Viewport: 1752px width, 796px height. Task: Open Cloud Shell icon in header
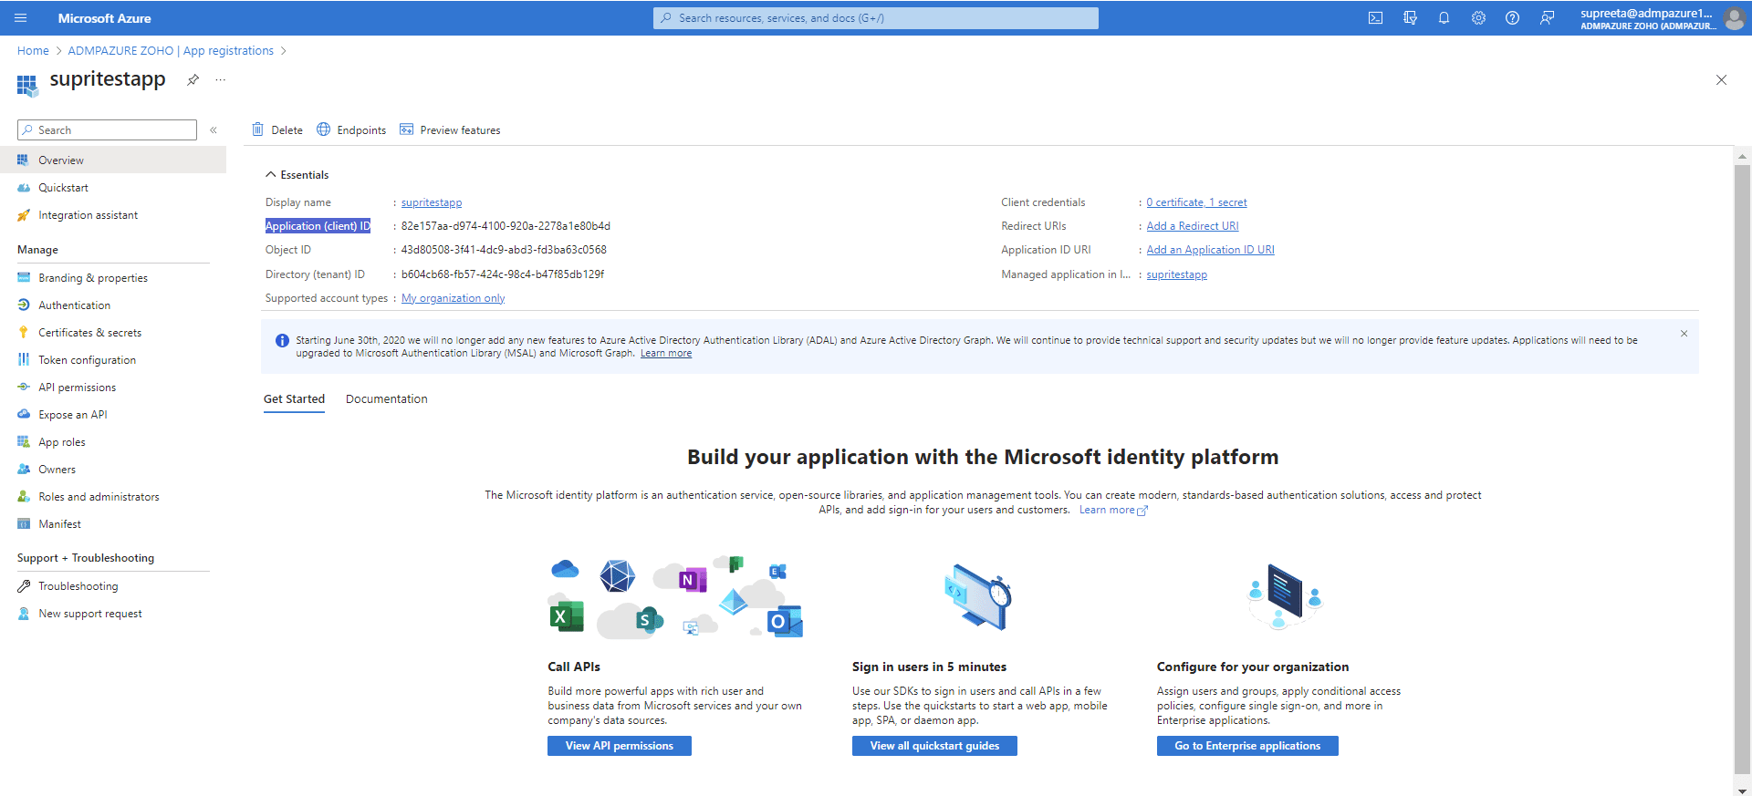point(1375,18)
